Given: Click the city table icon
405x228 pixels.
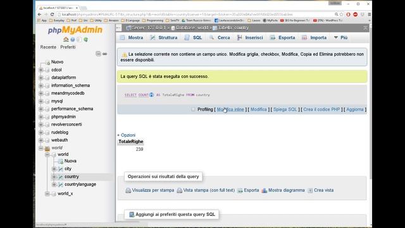Looking at the screenshot, I should [x=61, y=169].
